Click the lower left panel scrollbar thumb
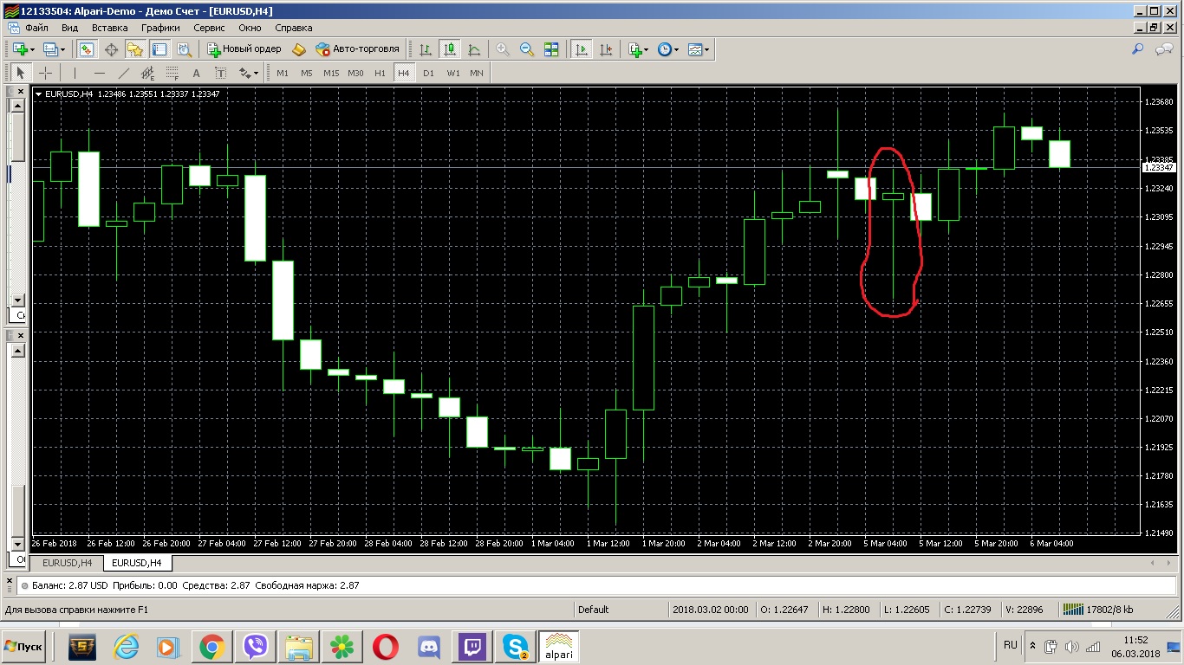 coord(16,511)
